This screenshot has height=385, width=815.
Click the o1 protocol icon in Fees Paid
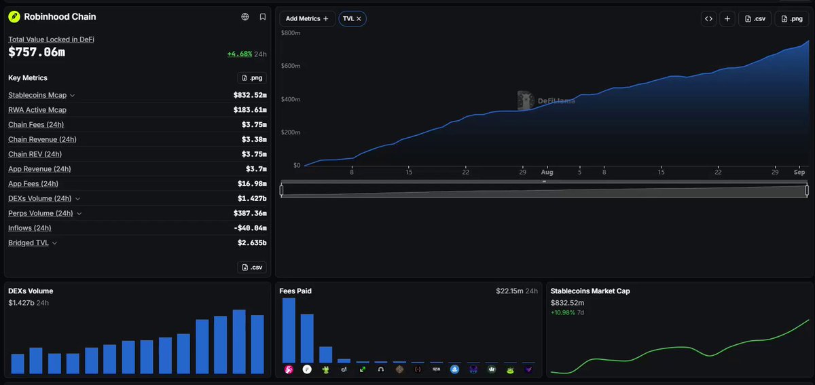(x=344, y=369)
